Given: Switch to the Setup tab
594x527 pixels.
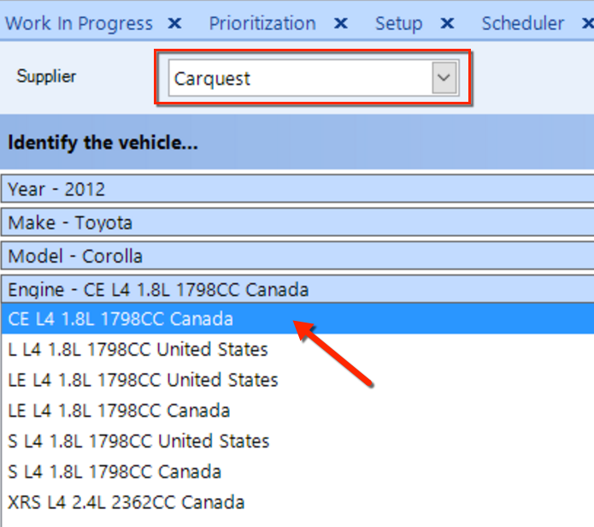Looking at the screenshot, I should pos(398,23).
